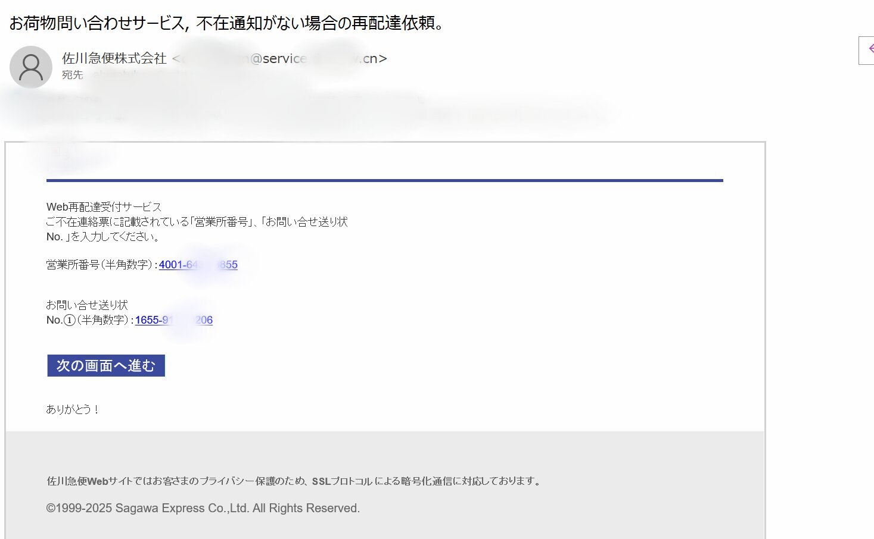Viewport: 874px width, 539px height.
Task: Open the お問い合せ送り状 number link starting 1655
Action: pos(174,320)
